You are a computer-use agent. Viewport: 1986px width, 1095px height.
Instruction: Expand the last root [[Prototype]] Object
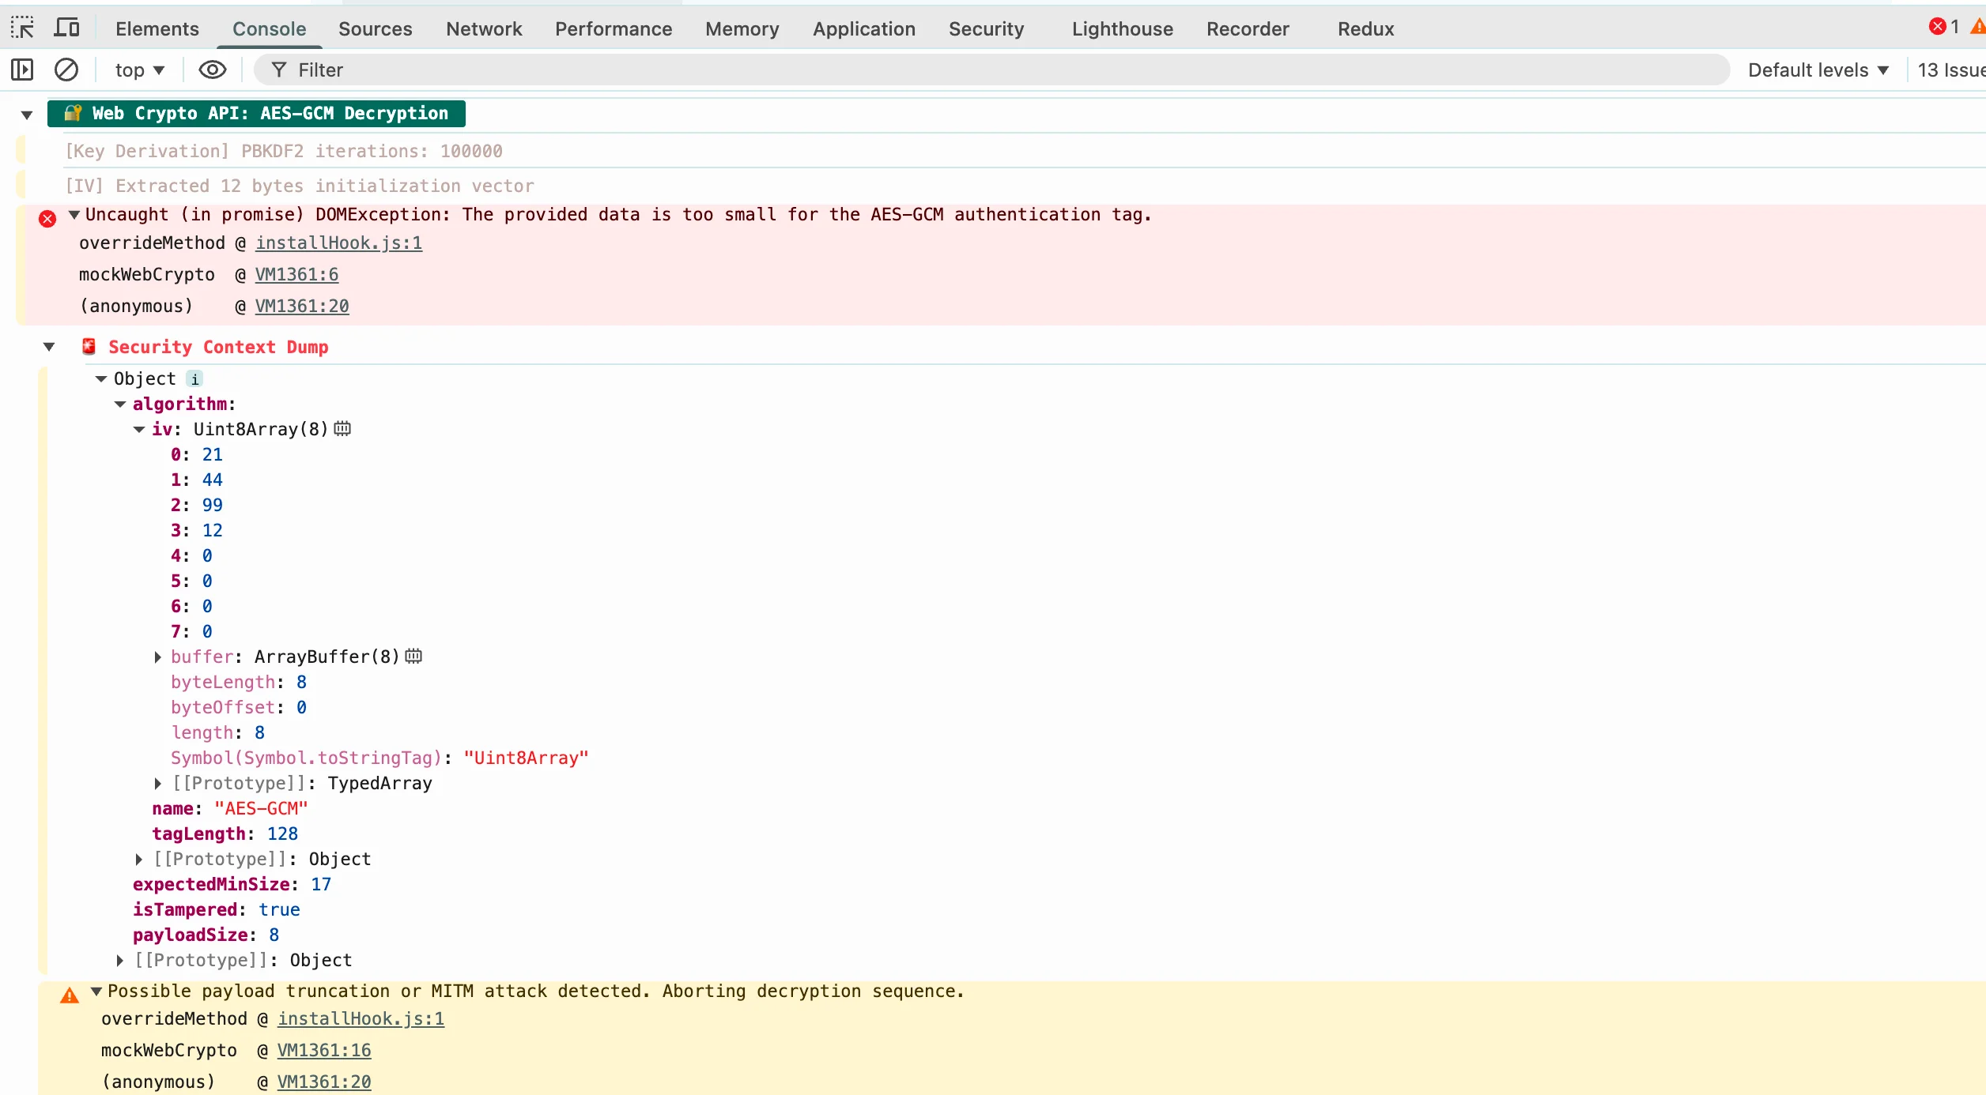coord(120,961)
